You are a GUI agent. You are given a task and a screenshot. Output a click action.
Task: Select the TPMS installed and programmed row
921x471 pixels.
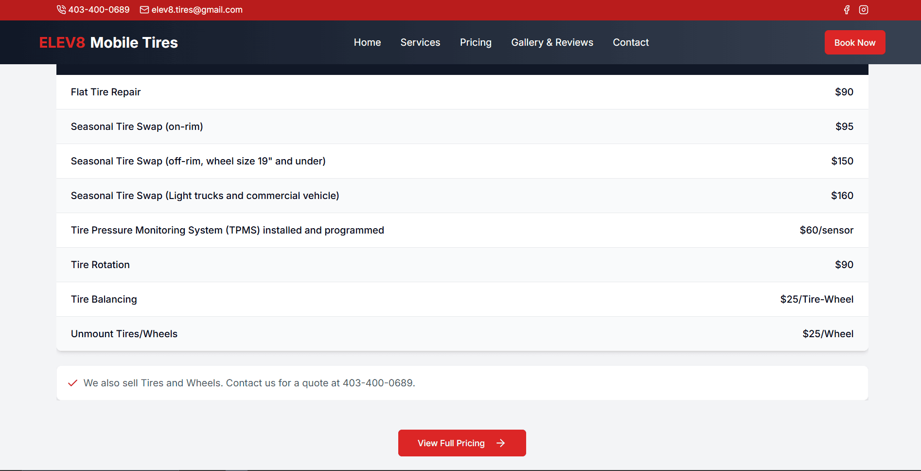click(462, 230)
